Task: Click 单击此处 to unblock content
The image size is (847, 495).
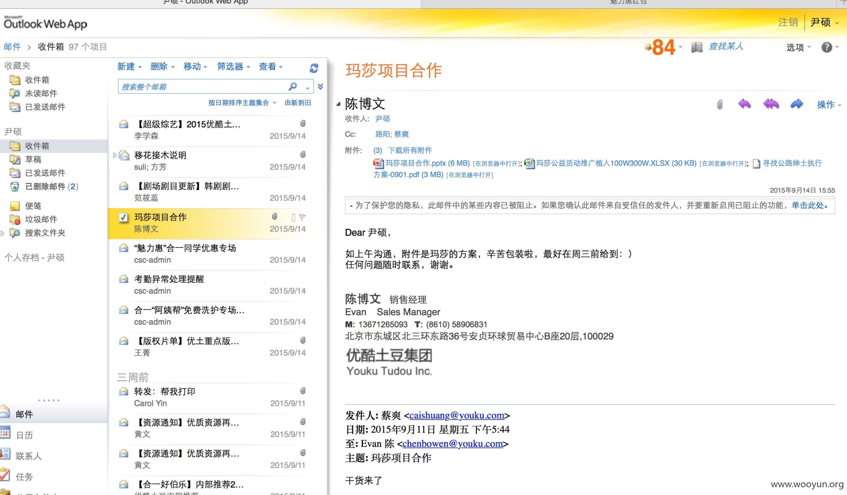Action: 810,205
